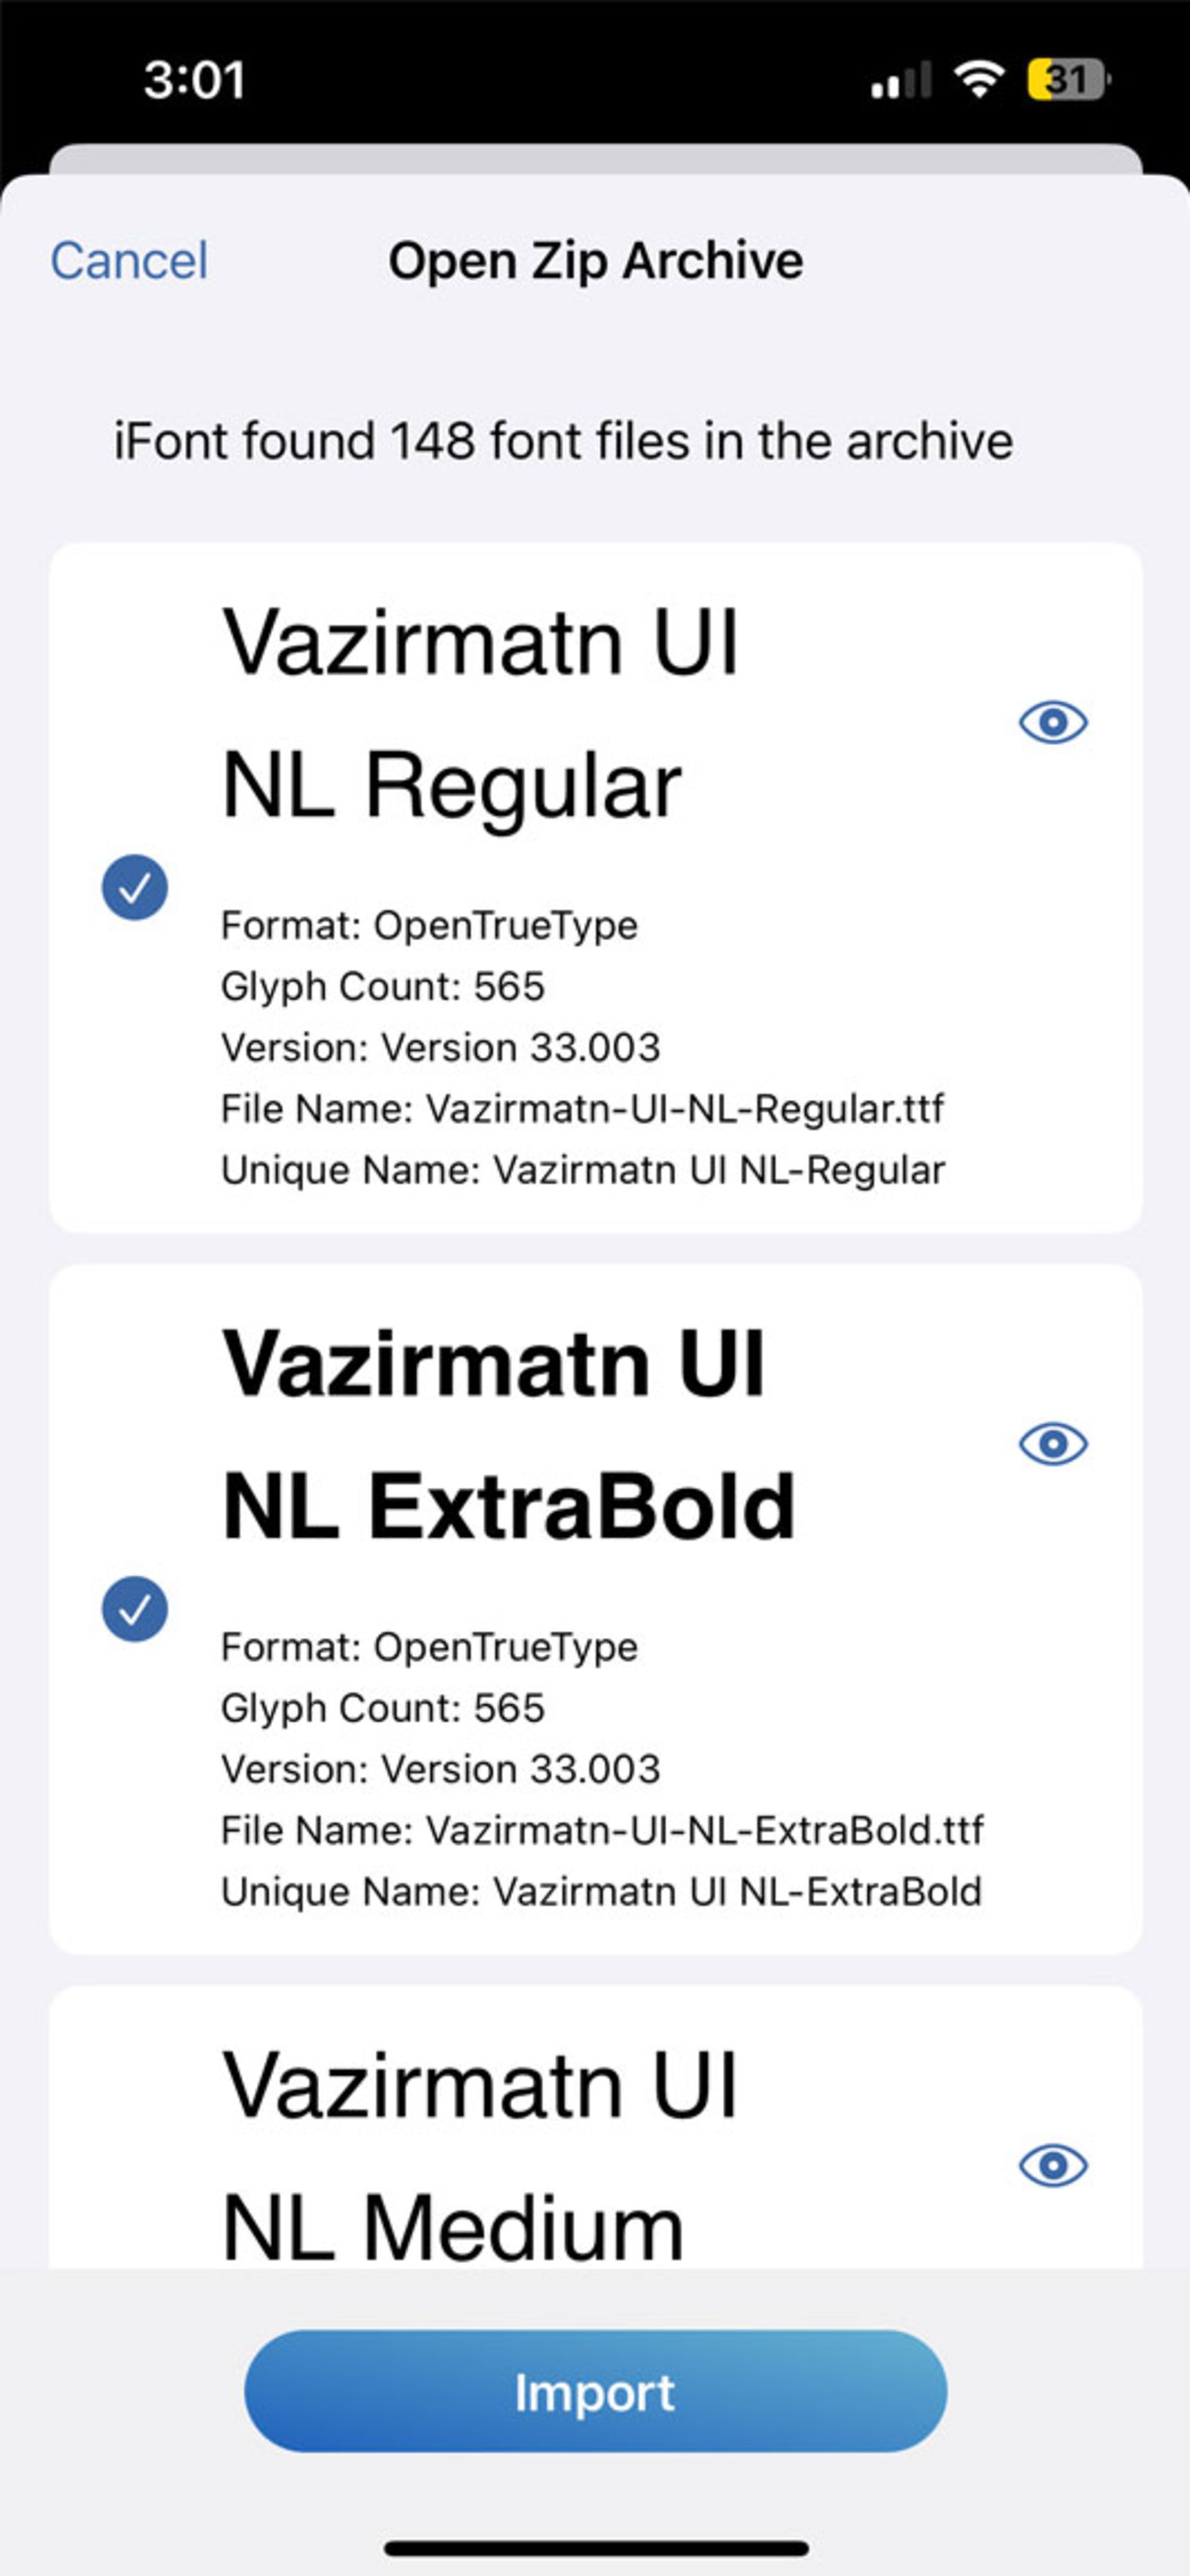Tap the Vazirmatn UI NL Medium card
This screenshot has height=2576, width=1190.
tap(595, 2127)
